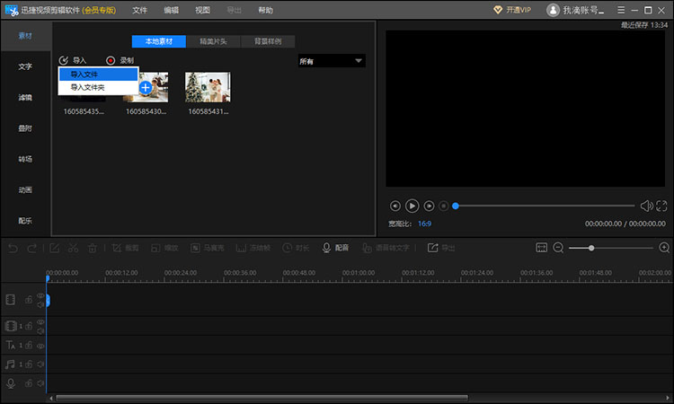Viewport: 674px width, 404px height.
Task: Mute the main video track audio
Action: [40, 304]
